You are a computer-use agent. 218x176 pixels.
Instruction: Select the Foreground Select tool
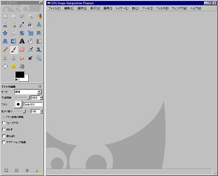click(x=31, y=25)
